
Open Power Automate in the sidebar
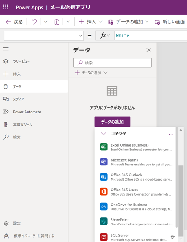click(34, 112)
